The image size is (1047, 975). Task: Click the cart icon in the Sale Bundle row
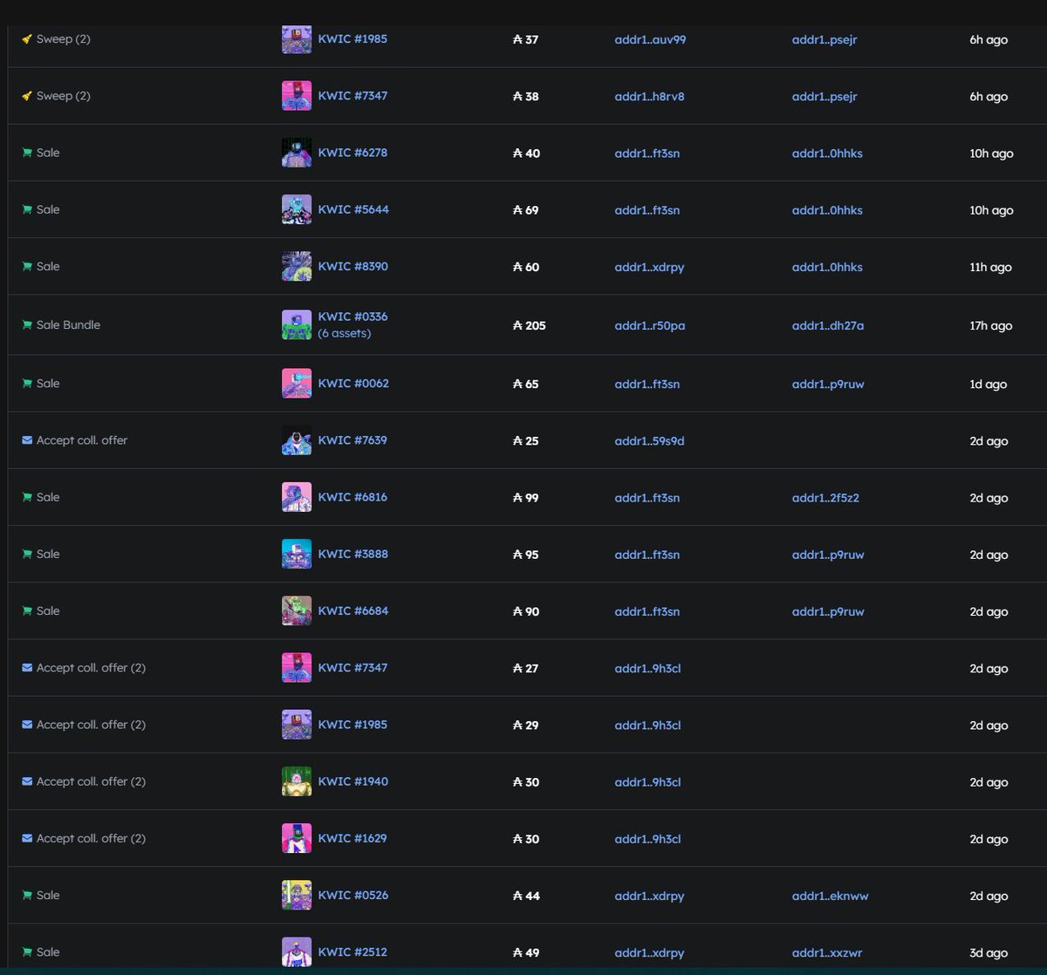[x=27, y=324]
